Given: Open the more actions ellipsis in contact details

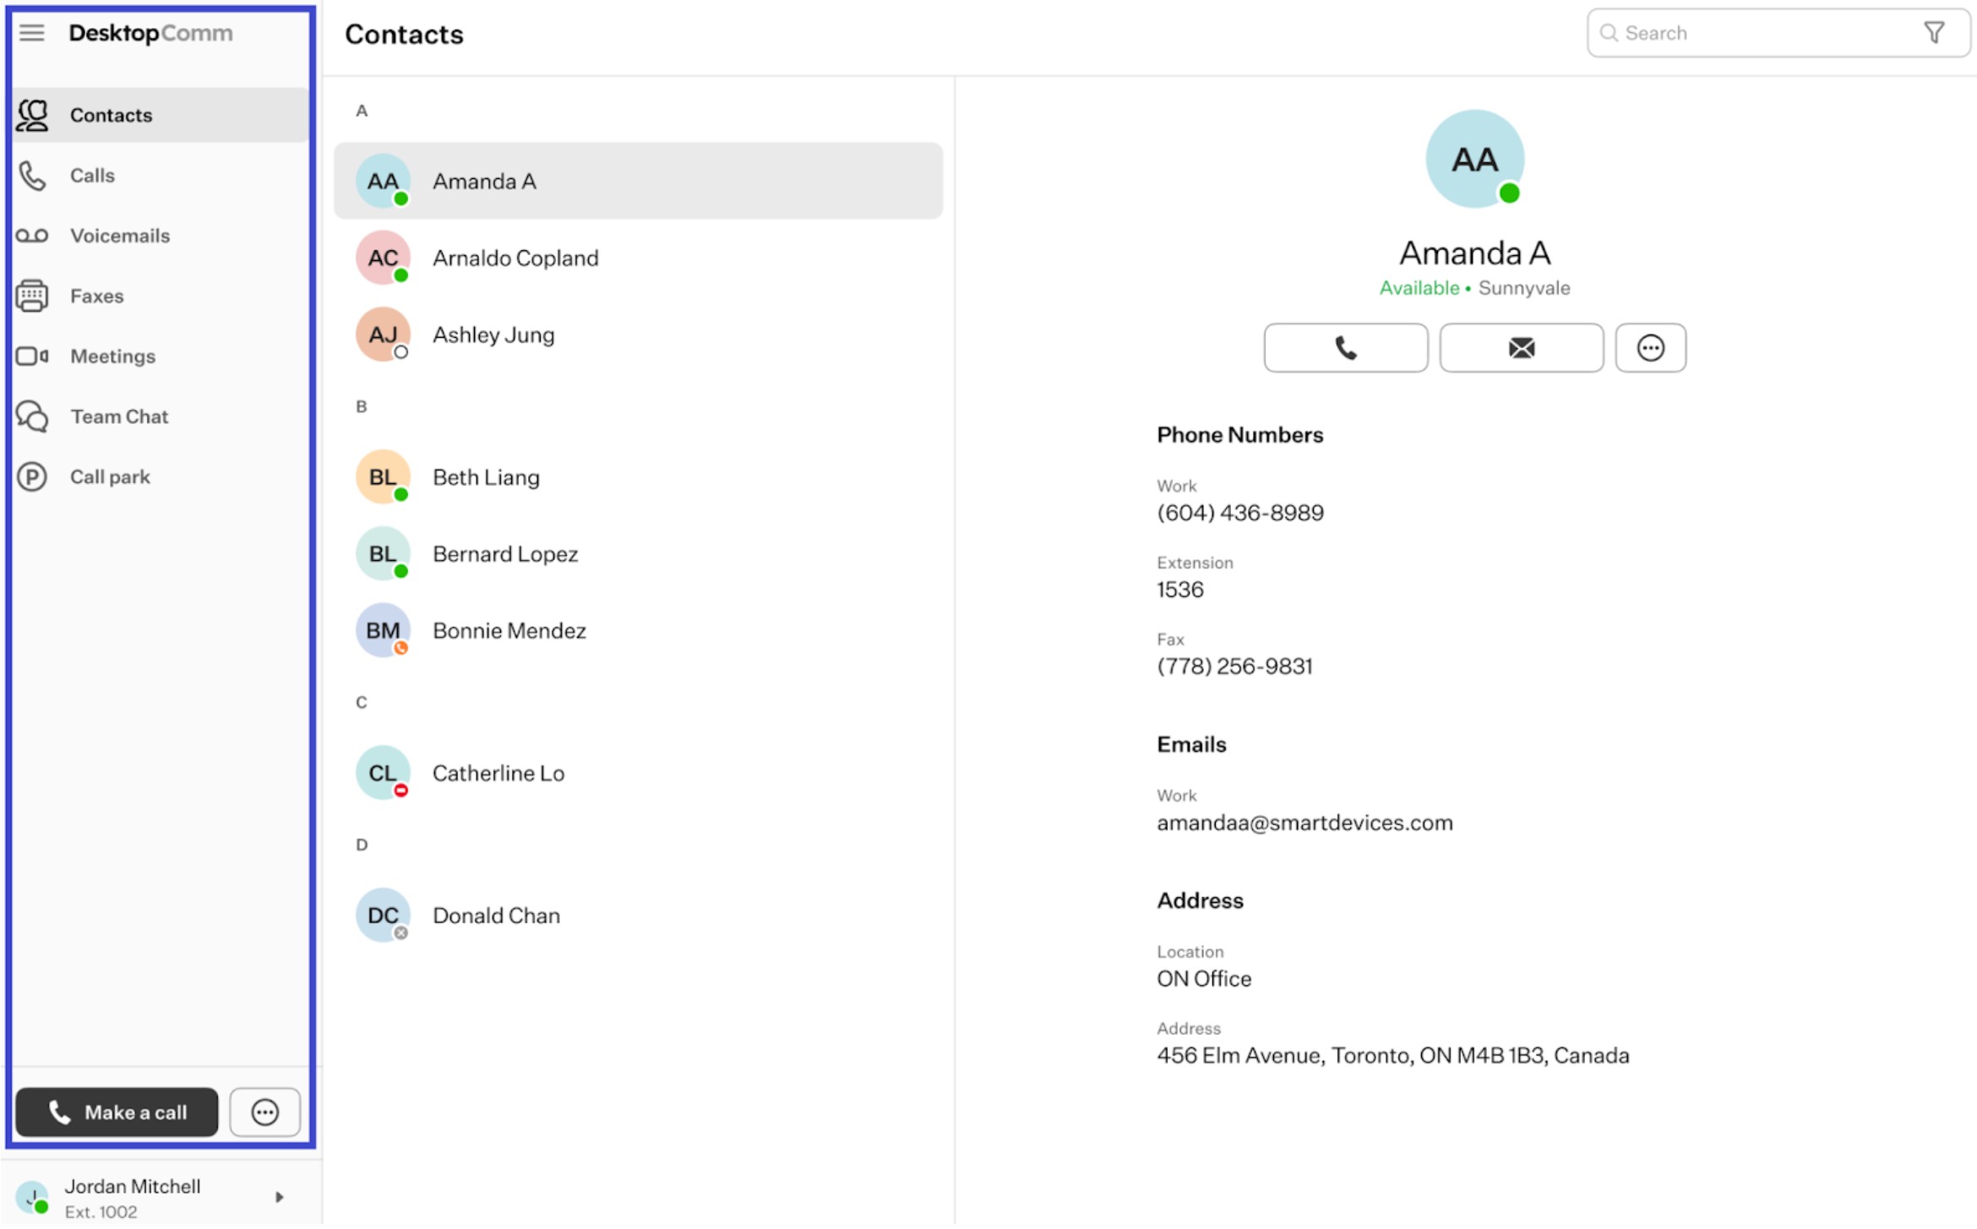Looking at the screenshot, I should (1650, 348).
